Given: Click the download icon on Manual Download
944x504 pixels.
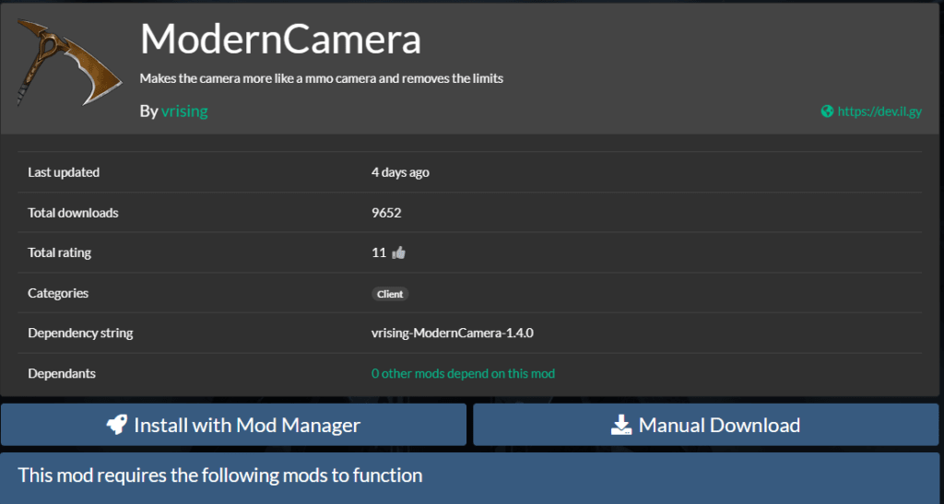Looking at the screenshot, I should click(x=621, y=425).
